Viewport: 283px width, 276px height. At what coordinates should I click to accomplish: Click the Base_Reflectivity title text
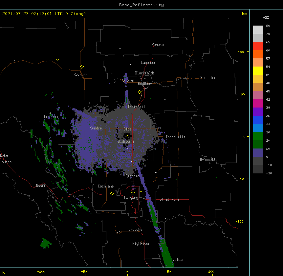tap(141, 5)
